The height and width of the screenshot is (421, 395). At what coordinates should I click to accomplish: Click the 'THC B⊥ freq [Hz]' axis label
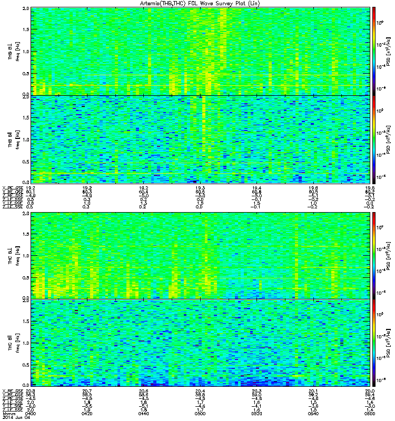(x=14, y=256)
